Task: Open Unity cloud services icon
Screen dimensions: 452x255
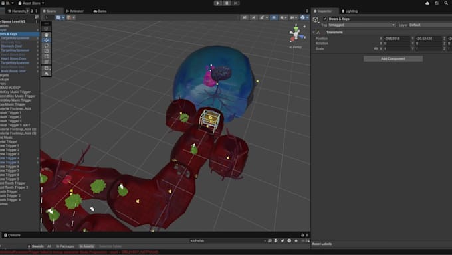Action: pos(427,3)
